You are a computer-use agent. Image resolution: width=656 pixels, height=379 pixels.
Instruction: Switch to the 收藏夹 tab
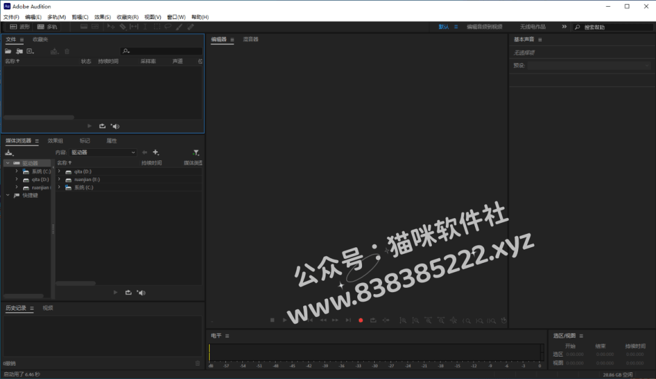pos(40,39)
